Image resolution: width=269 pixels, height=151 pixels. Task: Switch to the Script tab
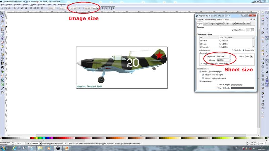[x=233, y=24]
